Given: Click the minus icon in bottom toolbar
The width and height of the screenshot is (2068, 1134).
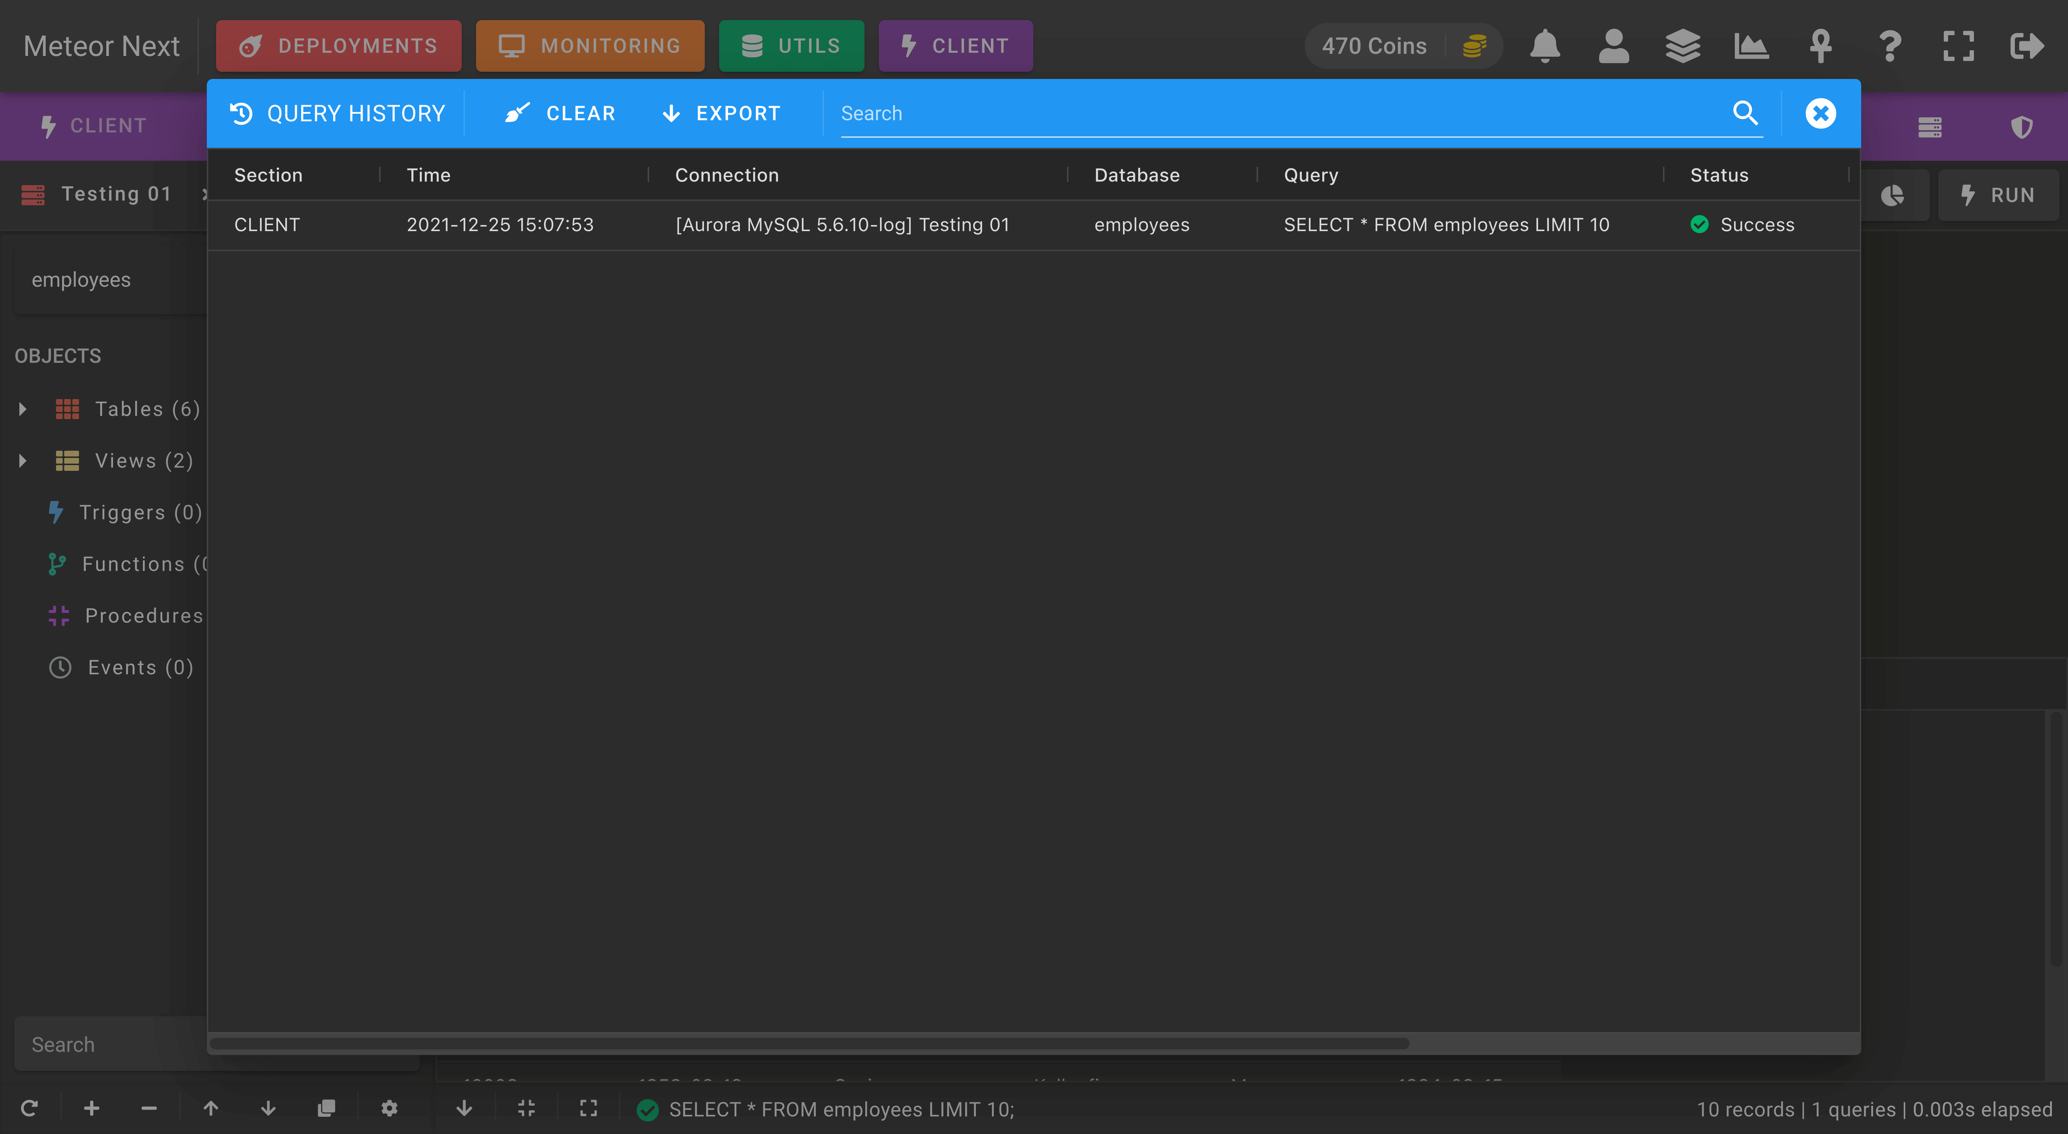Looking at the screenshot, I should (x=149, y=1108).
